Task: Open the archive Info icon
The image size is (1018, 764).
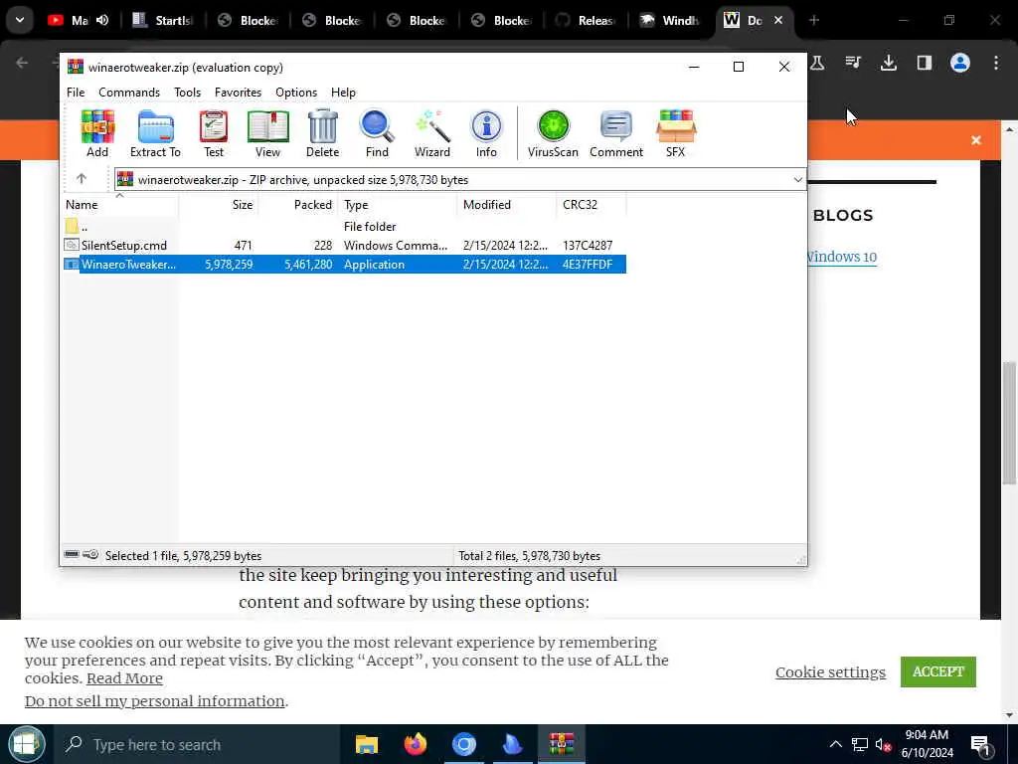Action: 486,133
